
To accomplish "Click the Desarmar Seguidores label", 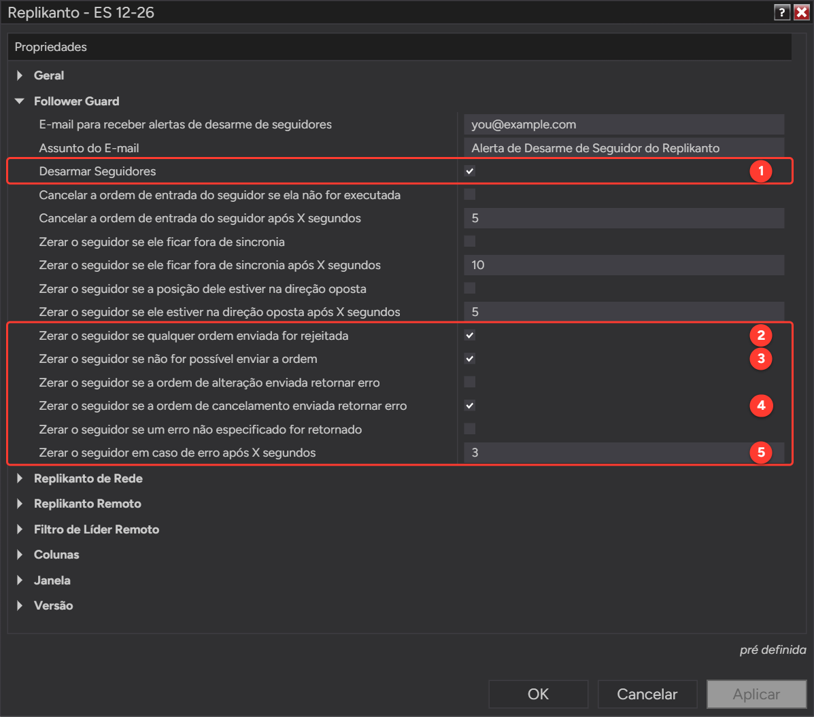I will pyautogui.click(x=98, y=171).
